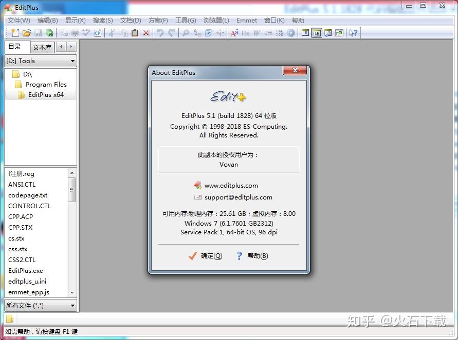The image size is (458, 340).
Task: Click file list scrollbar down arrow
Action: pyautogui.click(x=72, y=292)
